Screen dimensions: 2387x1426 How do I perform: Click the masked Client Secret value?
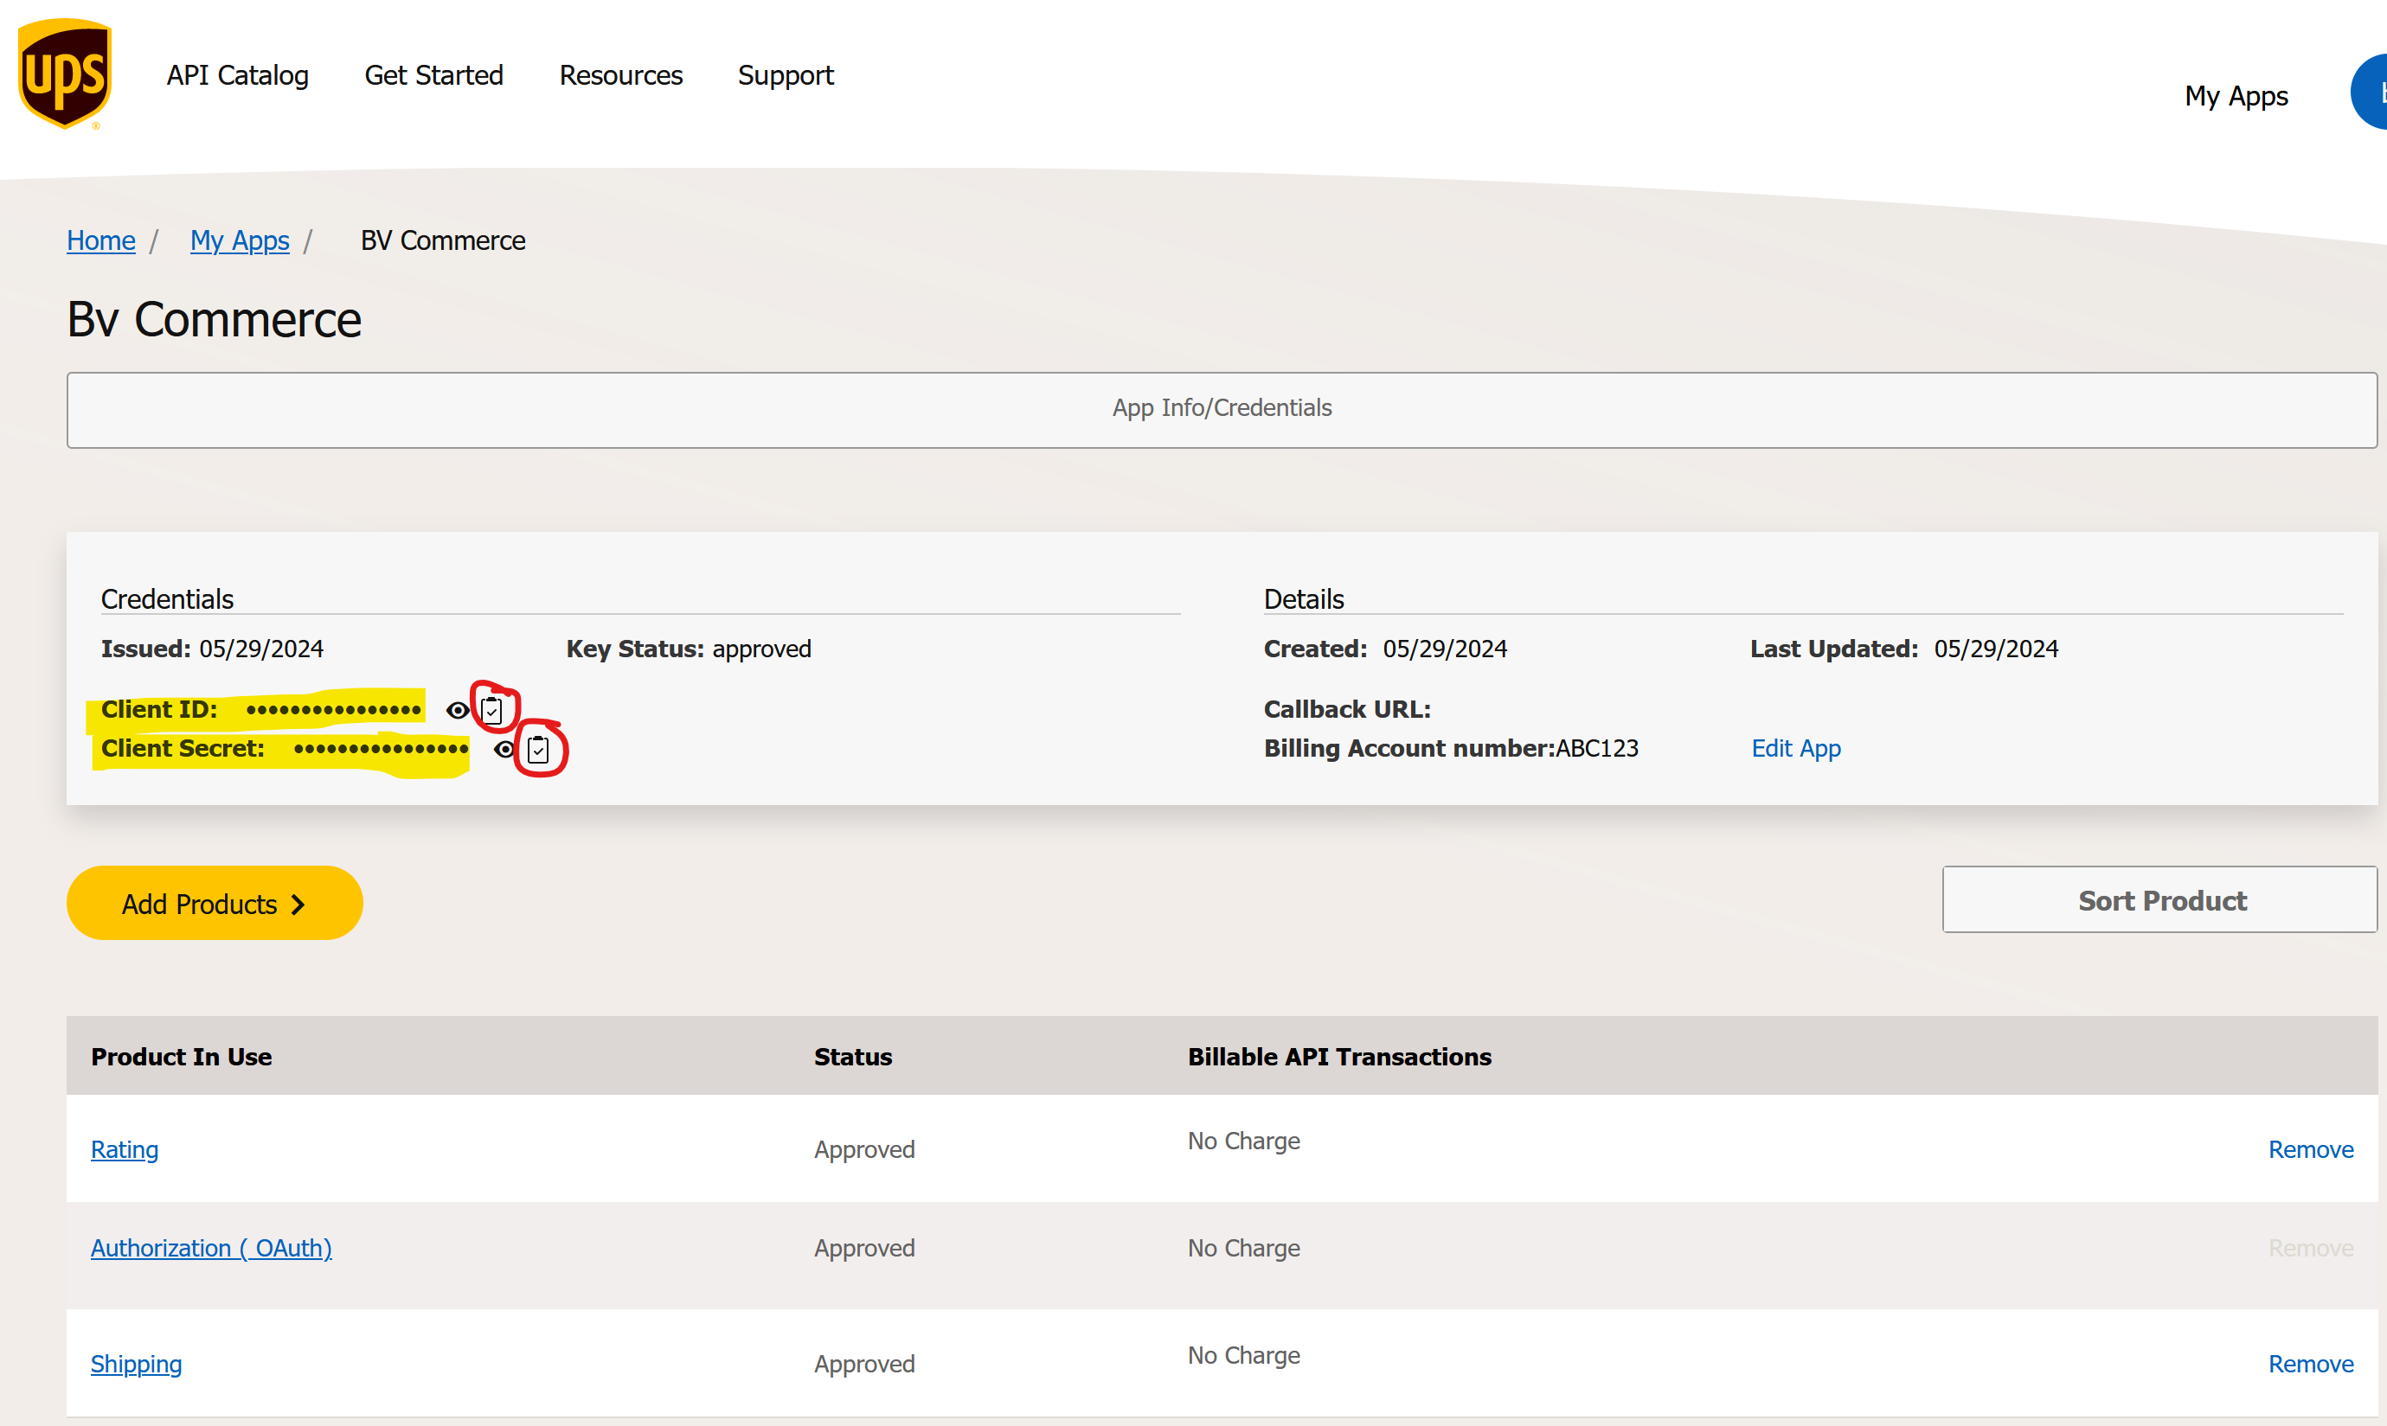pyautogui.click(x=382, y=749)
